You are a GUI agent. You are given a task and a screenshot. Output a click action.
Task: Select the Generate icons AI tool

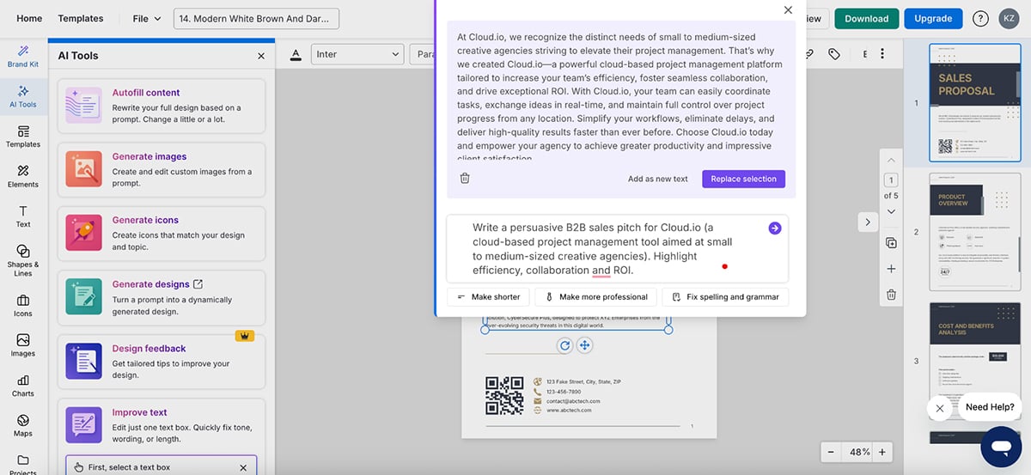point(162,234)
